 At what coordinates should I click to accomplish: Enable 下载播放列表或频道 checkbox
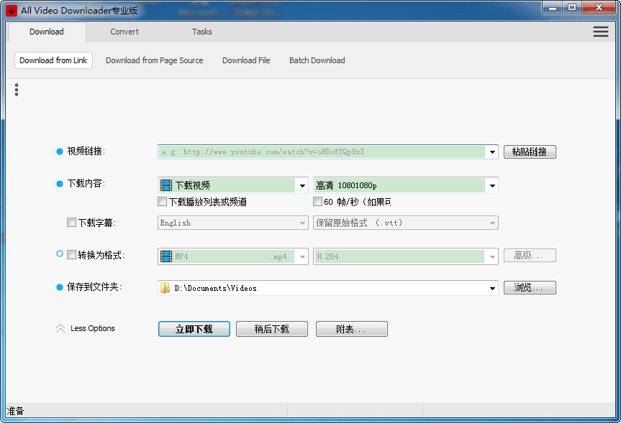click(162, 202)
